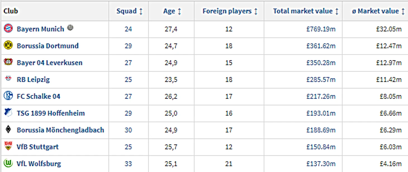
Task: Click the Bayern Munich club crest icon
Action: pos(8,28)
